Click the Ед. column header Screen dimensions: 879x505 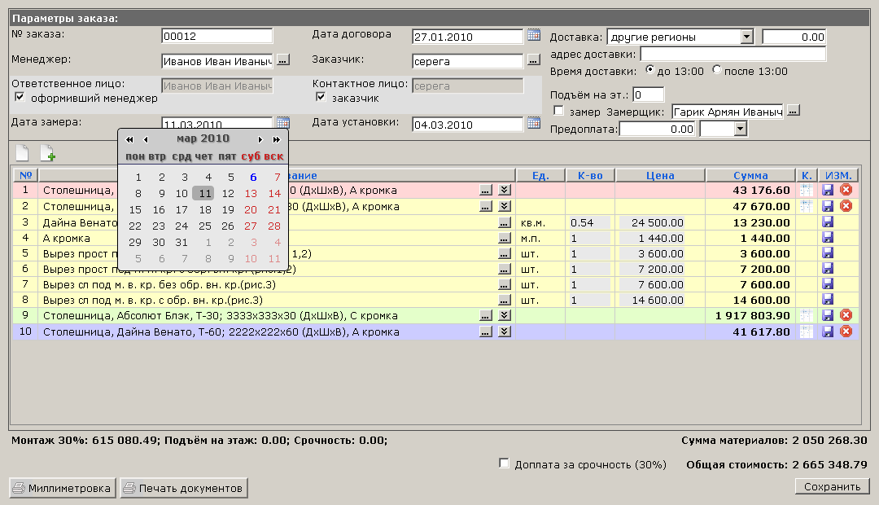tap(540, 176)
